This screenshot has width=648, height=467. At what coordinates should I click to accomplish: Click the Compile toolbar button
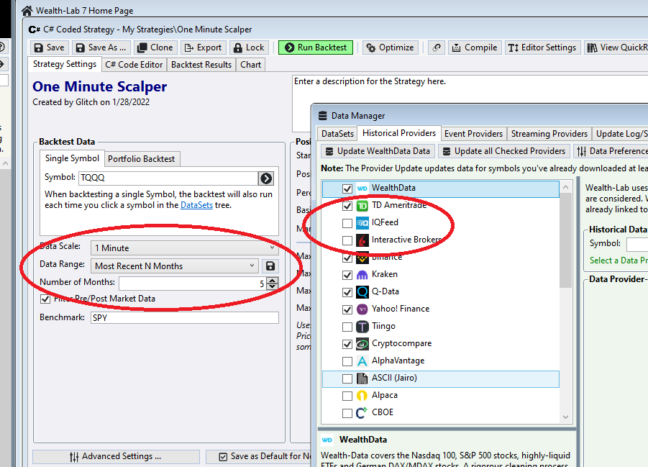474,47
